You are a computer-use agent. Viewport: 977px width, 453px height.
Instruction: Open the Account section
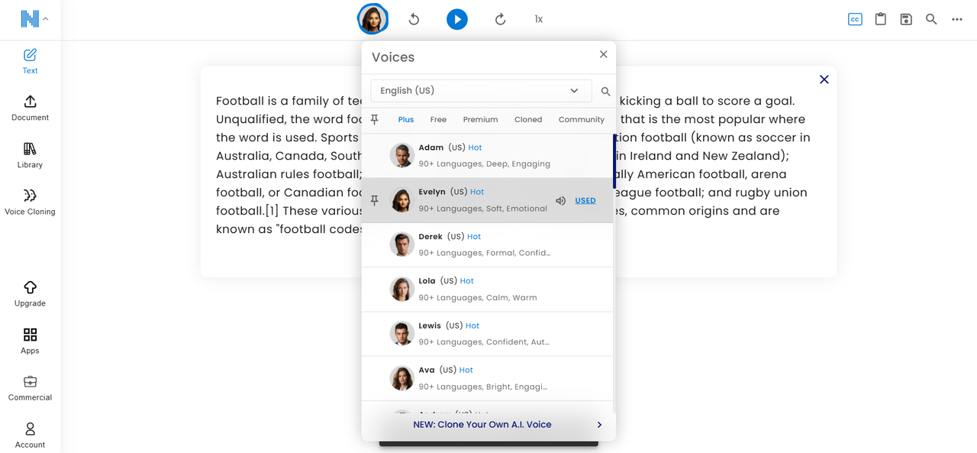[30, 435]
